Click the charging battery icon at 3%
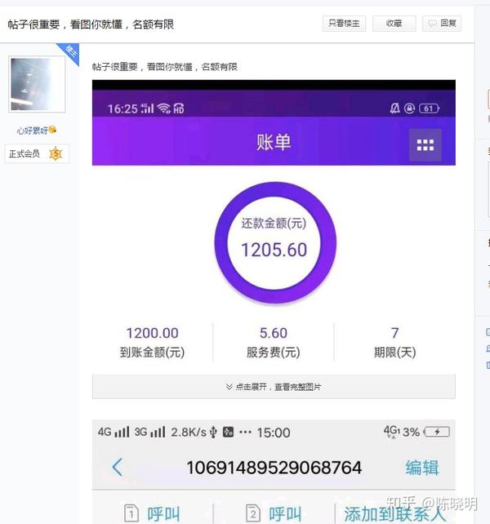 click(x=437, y=432)
